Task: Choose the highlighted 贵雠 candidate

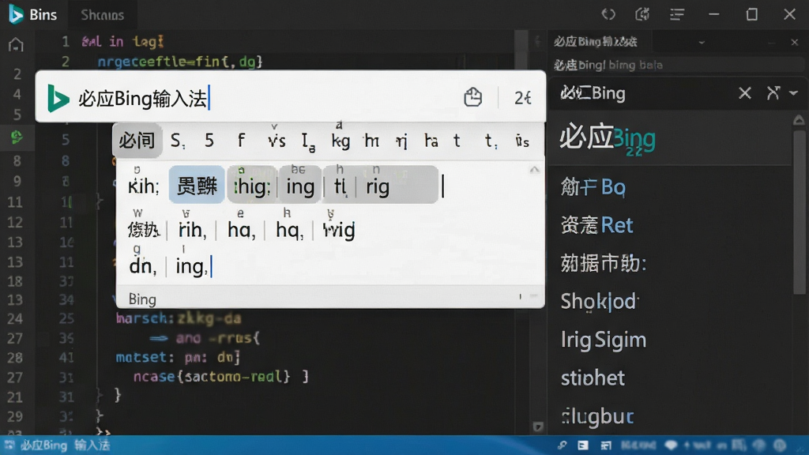Action: 197,185
